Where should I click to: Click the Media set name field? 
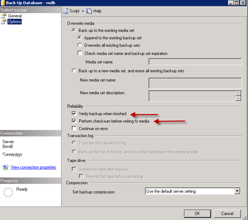[x=195, y=62]
